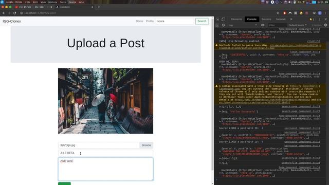Open Chrome menu three dots
The height and width of the screenshot is (185, 329).
(325, 13)
